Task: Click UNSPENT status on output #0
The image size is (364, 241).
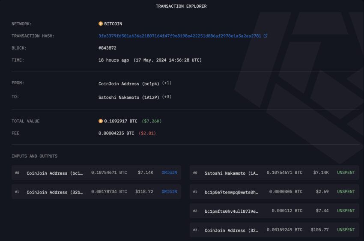Action: [x=346, y=173]
